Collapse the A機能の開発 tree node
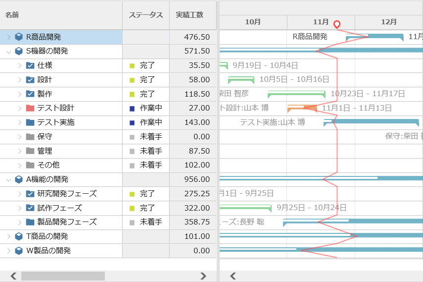 [x=8, y=179]
